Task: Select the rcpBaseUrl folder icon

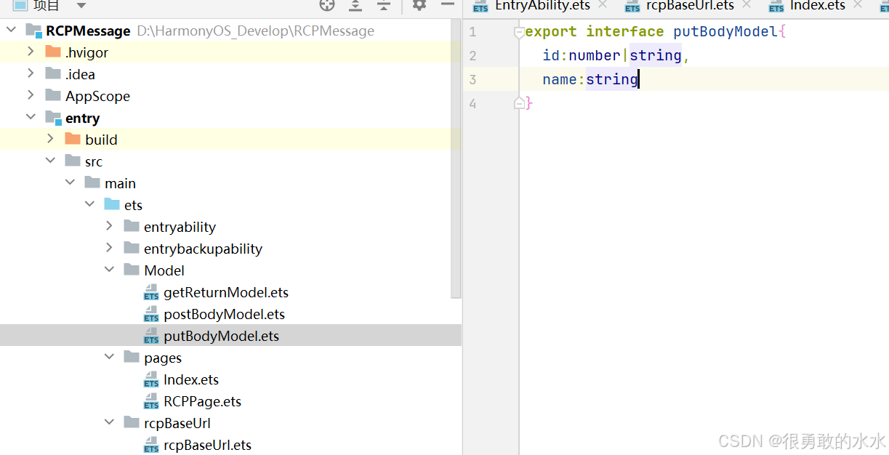Action: click(132, 423)
